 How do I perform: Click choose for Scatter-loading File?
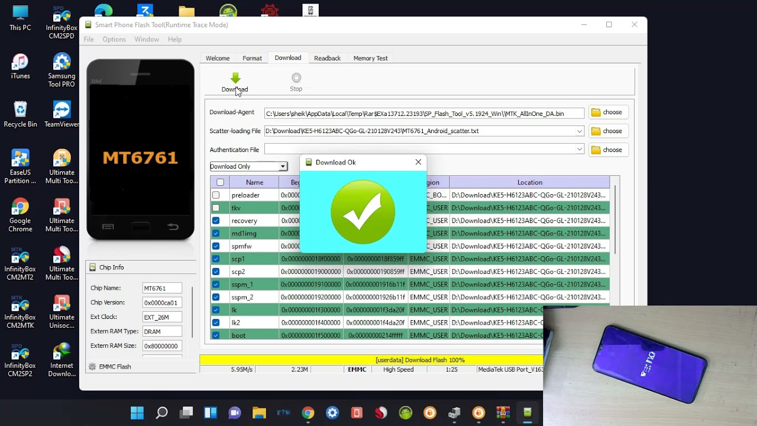pos(608,131)
